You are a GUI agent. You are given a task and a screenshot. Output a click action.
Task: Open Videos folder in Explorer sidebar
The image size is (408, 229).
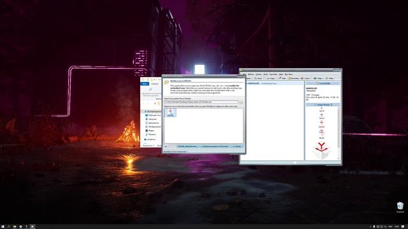[x=150, y=130]
